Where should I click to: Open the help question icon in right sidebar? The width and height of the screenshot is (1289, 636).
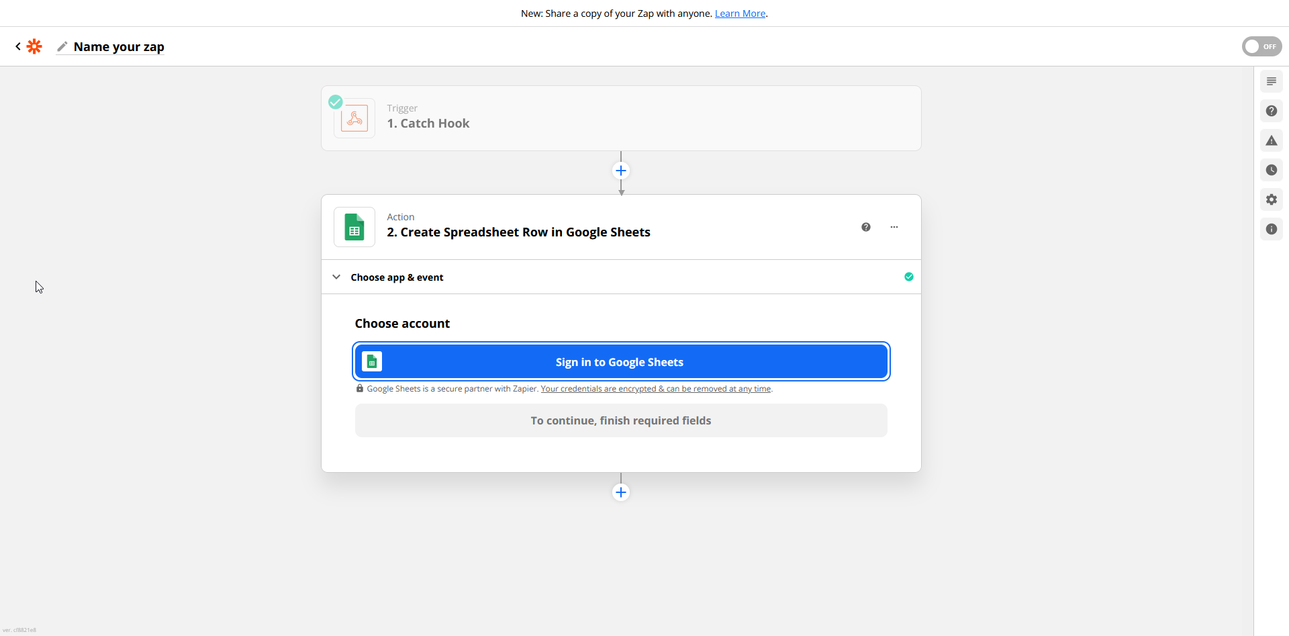click(1272, 111)
